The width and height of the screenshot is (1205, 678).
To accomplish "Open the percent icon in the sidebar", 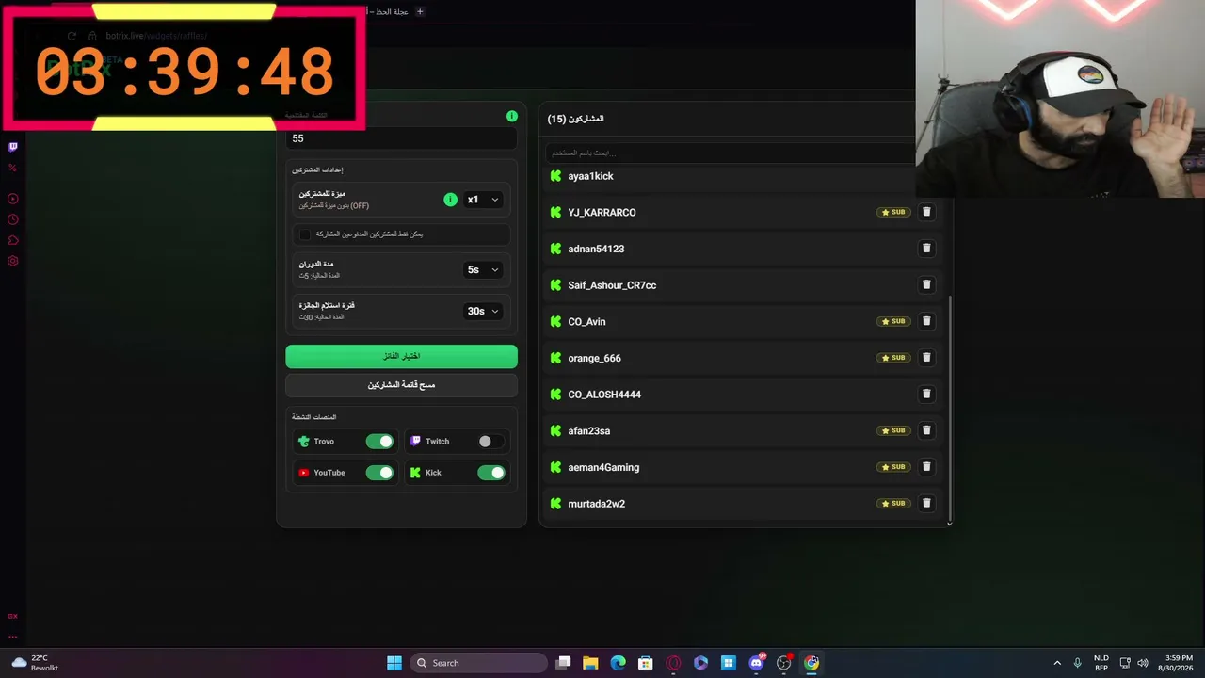I will (x=13, y=168).
